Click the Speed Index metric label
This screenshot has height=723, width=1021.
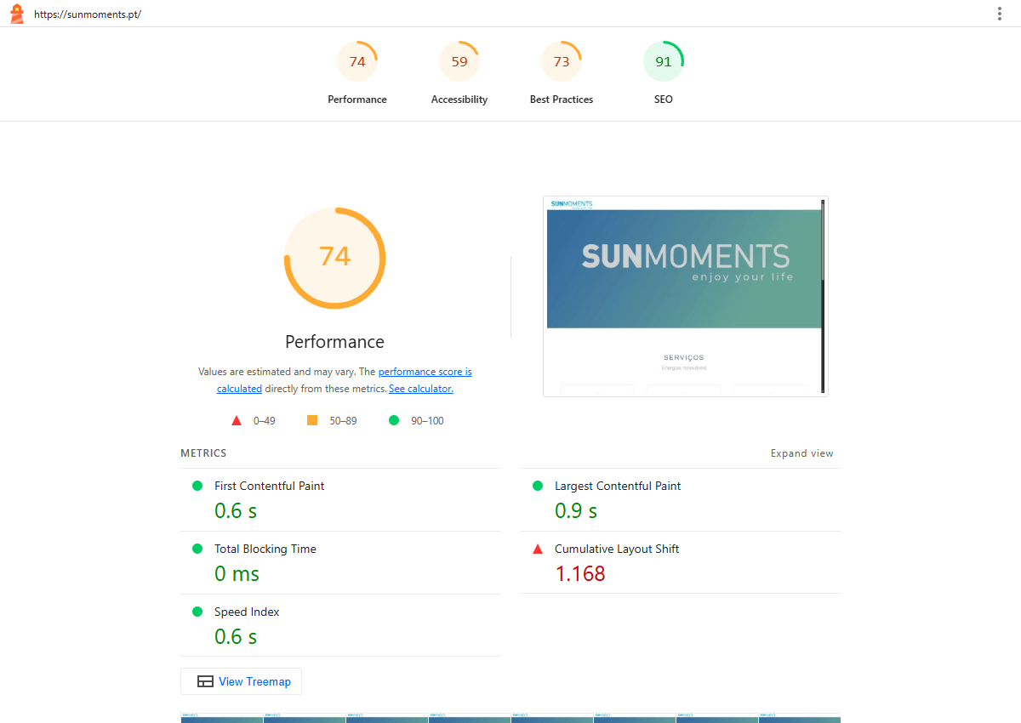pos(247,612)
